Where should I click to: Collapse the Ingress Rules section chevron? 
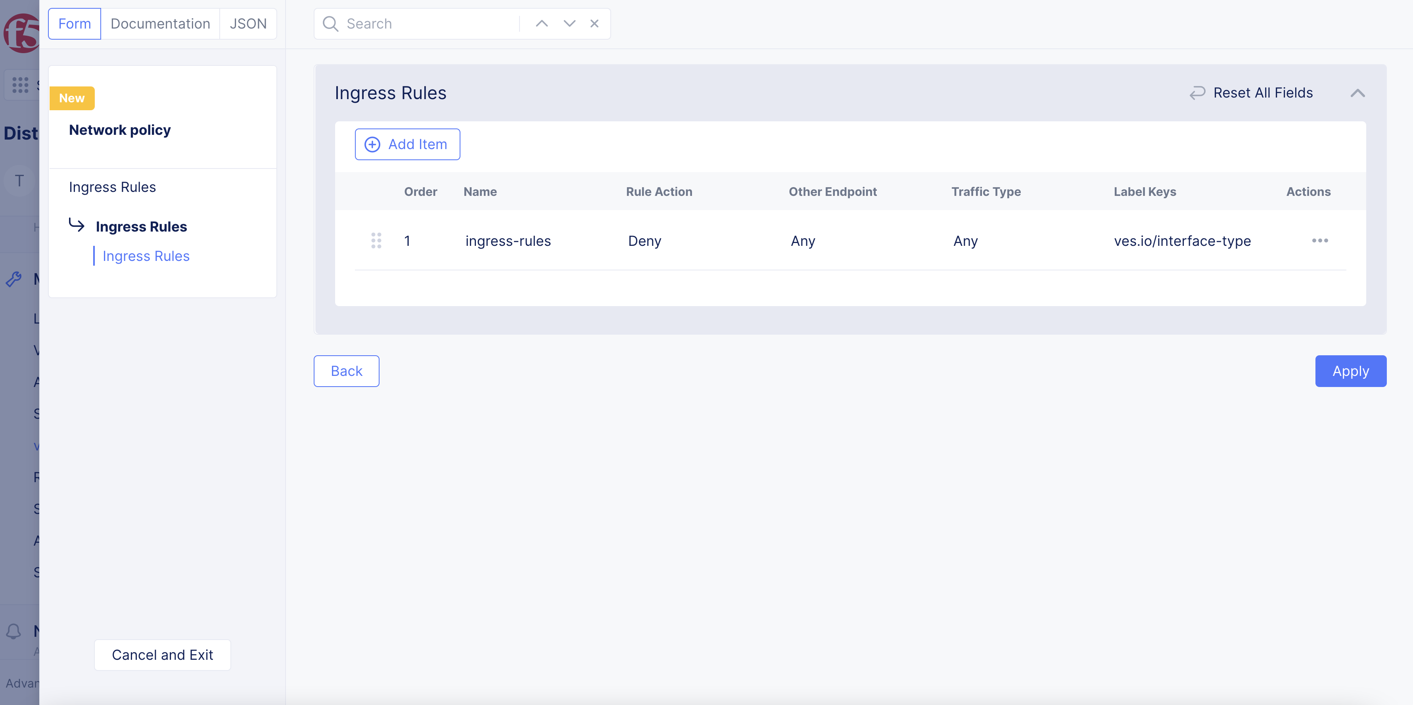click(1357, 93)
